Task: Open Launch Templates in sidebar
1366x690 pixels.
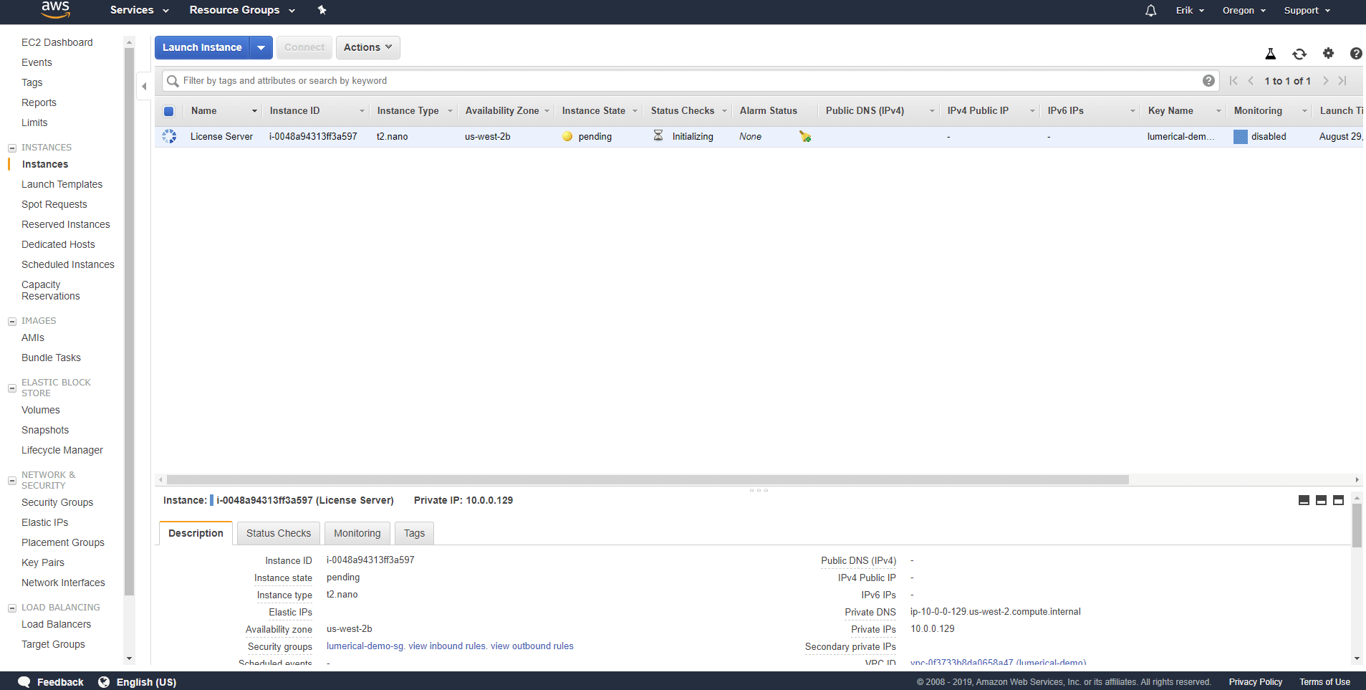Action: click(x=62, y=184)
